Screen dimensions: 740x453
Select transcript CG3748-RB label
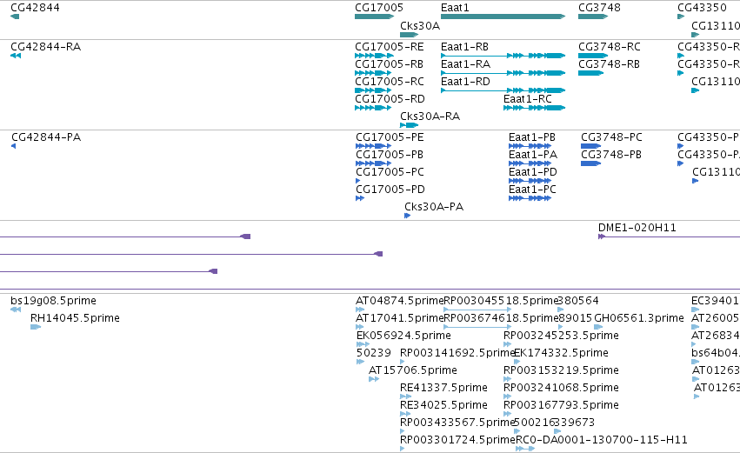[x=609, y=64]
